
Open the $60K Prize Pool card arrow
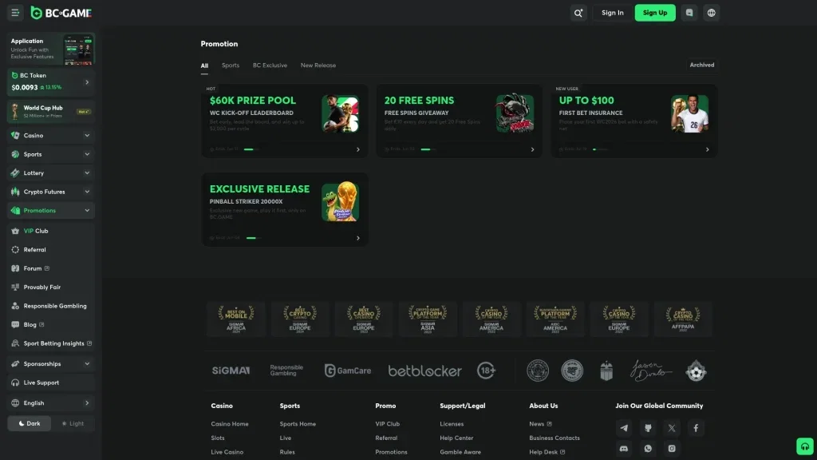[x=358, y=149]
